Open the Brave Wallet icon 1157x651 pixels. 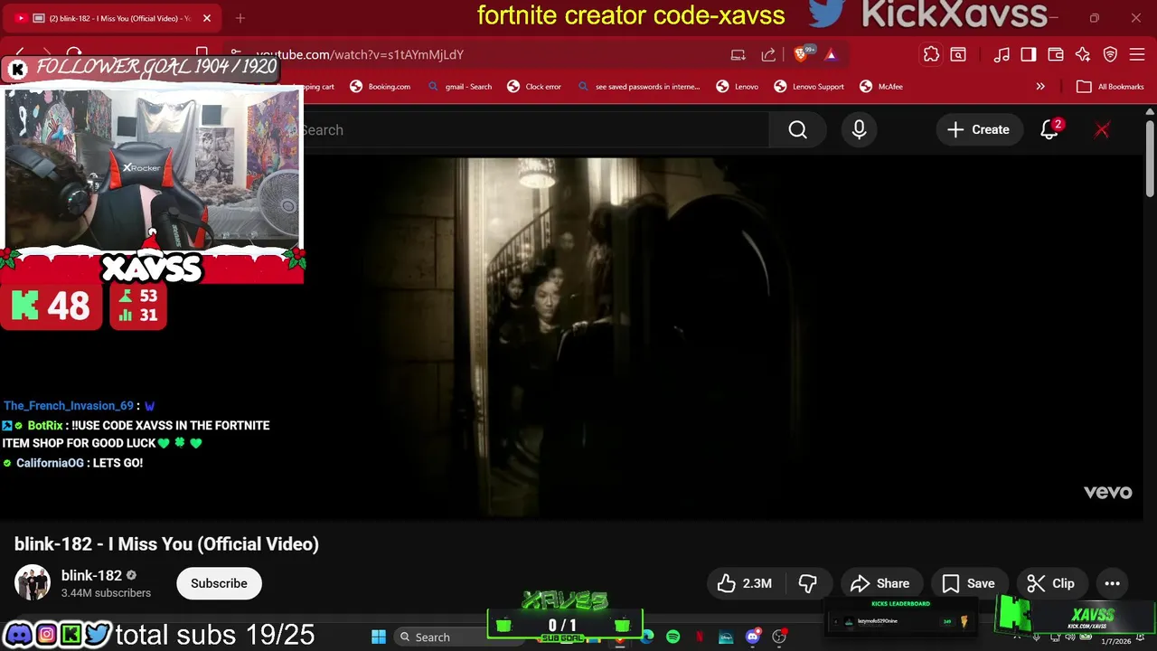1056,54
